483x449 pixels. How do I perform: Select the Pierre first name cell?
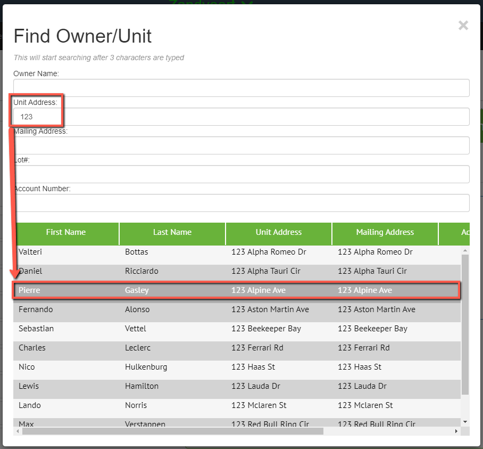click(x=29, y=290)
